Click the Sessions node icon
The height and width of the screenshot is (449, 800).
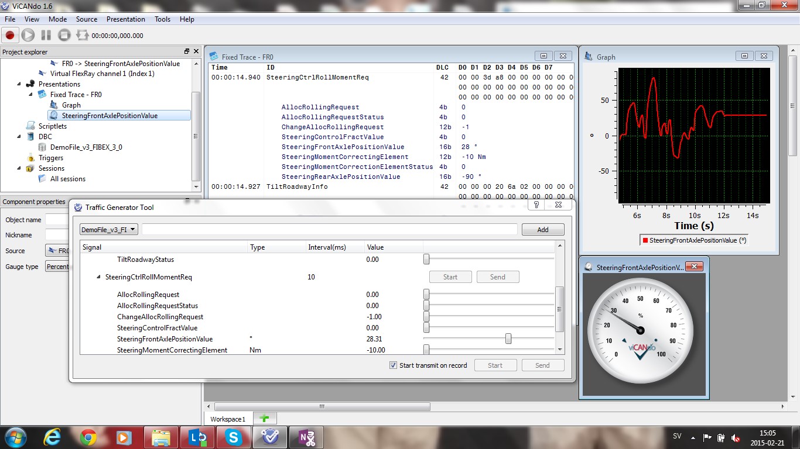click(x=31, y=168)
